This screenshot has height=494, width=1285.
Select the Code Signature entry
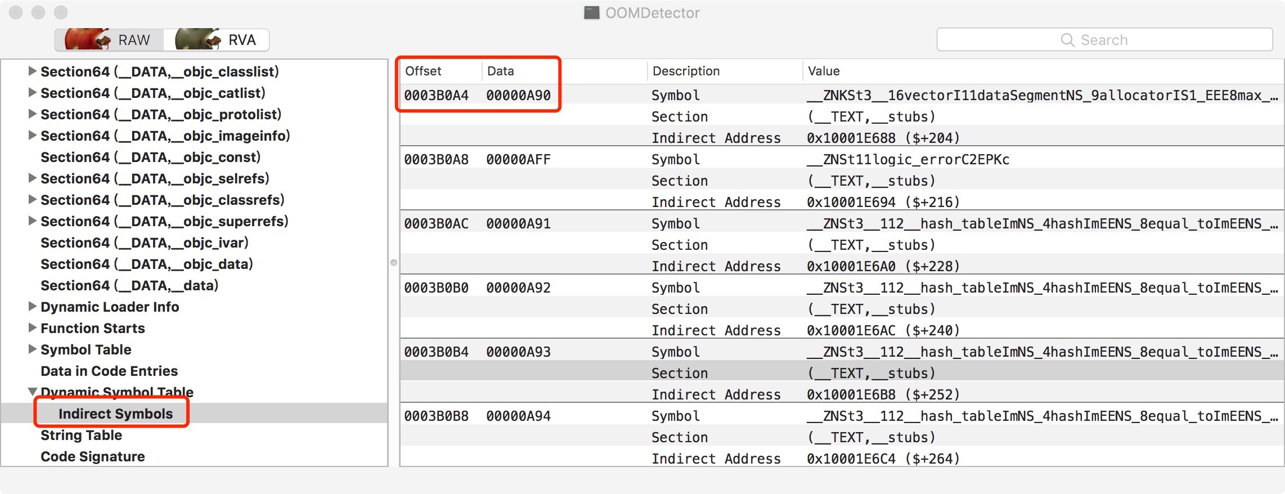(x=92, y=456)
